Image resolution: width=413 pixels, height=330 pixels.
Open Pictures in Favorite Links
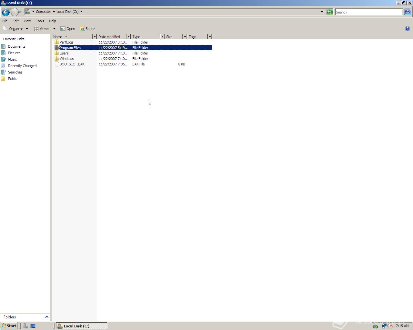(14, 53)
